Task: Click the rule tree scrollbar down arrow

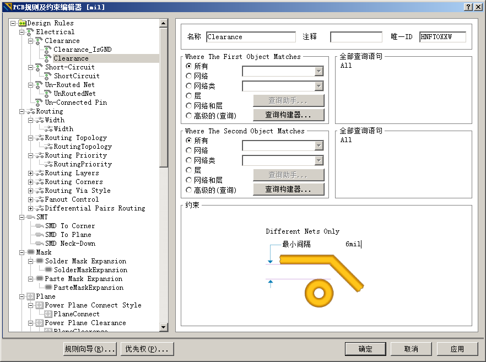Action: 163,327
